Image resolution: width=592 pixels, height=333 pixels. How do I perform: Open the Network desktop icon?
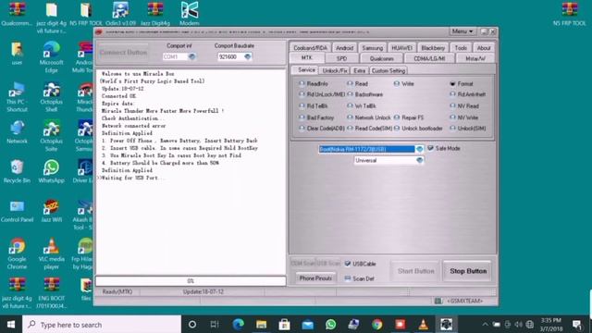point(17,132)
